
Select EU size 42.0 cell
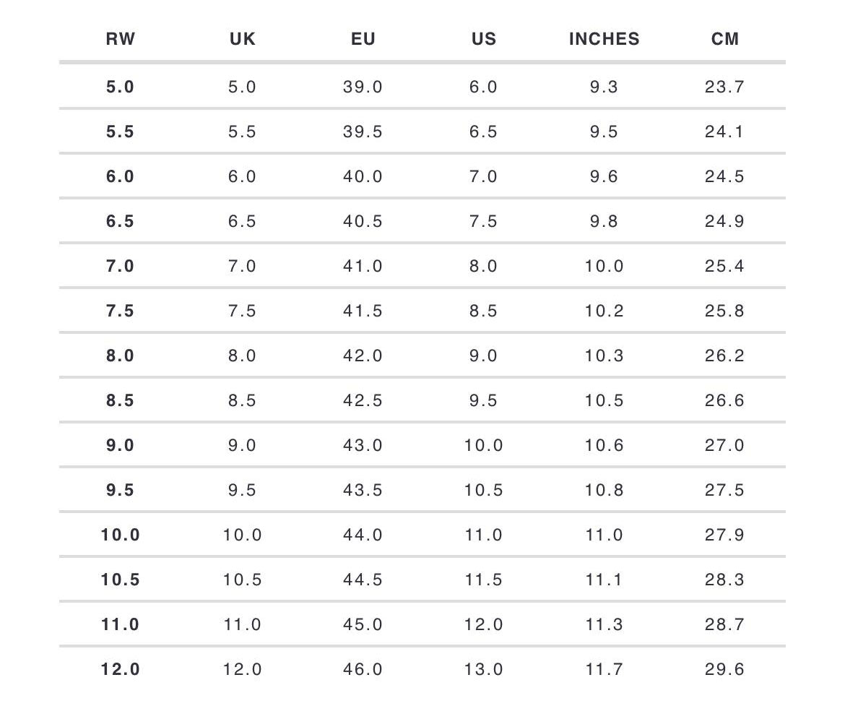363,356
